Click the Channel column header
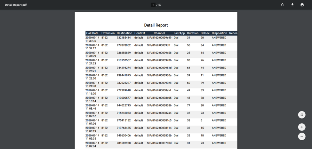This screenshot has height=149, width=312. pyautogui.click(x=159, y=33)
